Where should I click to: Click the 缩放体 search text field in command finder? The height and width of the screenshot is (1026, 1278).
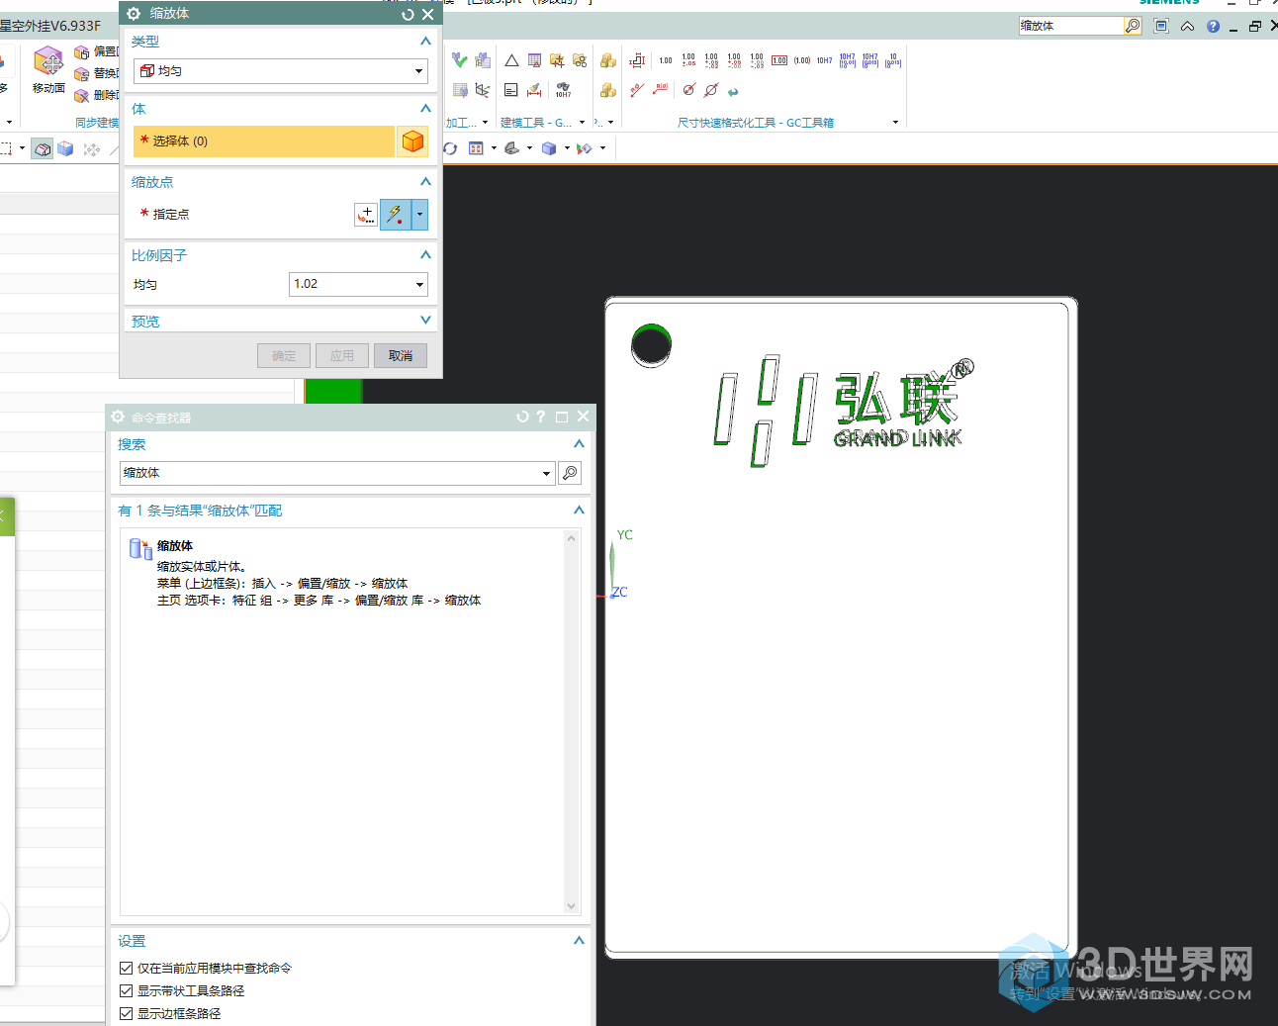point(329,474)
